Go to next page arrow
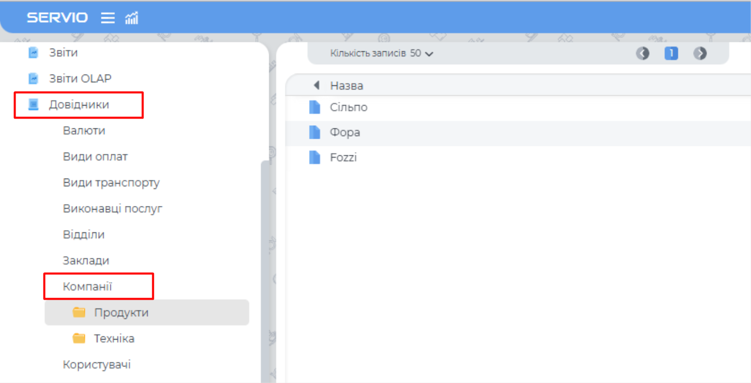The image size is (751, 383). click(700, 53)
